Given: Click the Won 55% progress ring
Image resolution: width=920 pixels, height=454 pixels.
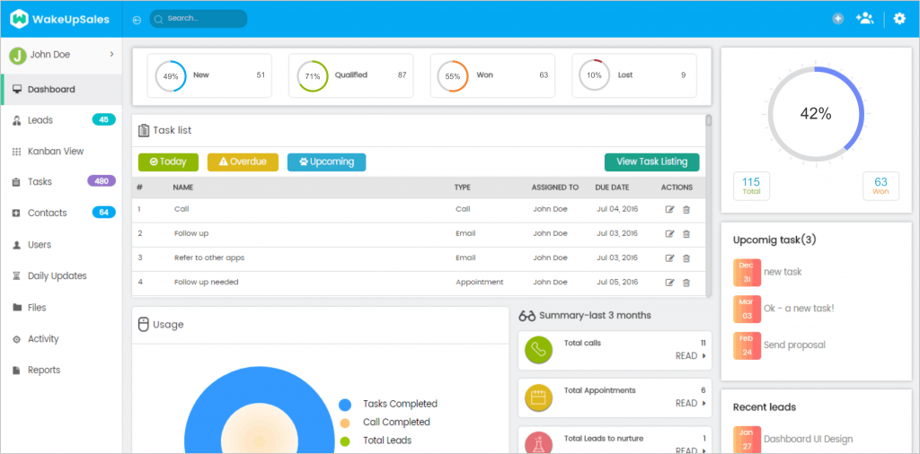Looking at the screenshot, I should click(x=453, y=76).
